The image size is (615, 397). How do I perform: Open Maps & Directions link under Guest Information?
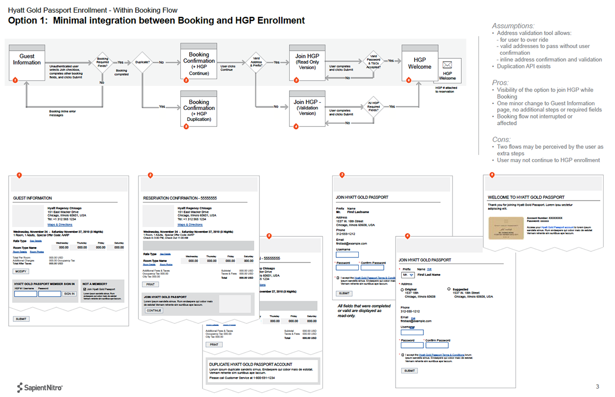click(x=60, y=225)
